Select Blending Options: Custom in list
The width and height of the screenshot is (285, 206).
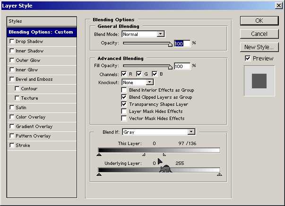click(41, 32)
